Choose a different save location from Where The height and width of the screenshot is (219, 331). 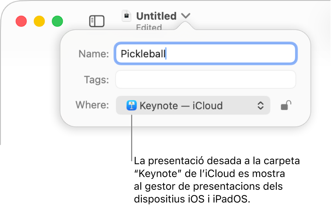tap(193, 106)
